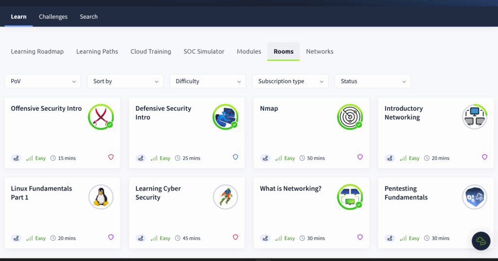Click the walkthrough badge on Nmap card

[x=265, y=158]
